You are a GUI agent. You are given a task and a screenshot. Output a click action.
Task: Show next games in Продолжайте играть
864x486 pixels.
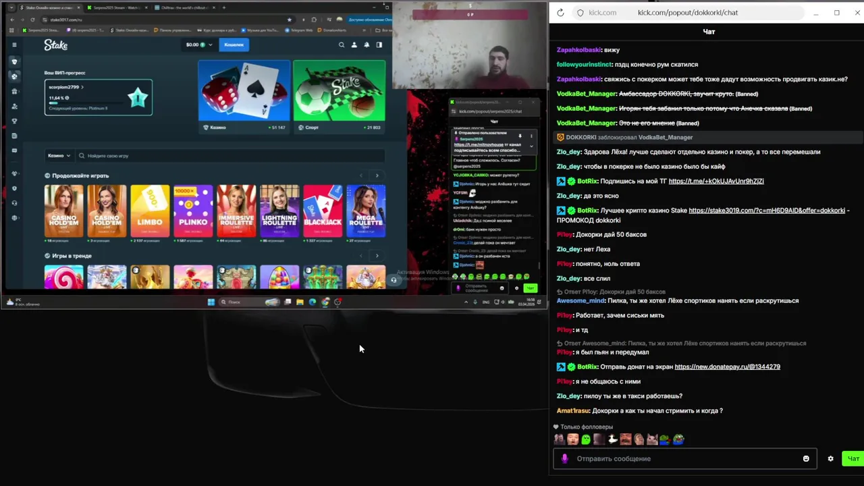point(377,175)
